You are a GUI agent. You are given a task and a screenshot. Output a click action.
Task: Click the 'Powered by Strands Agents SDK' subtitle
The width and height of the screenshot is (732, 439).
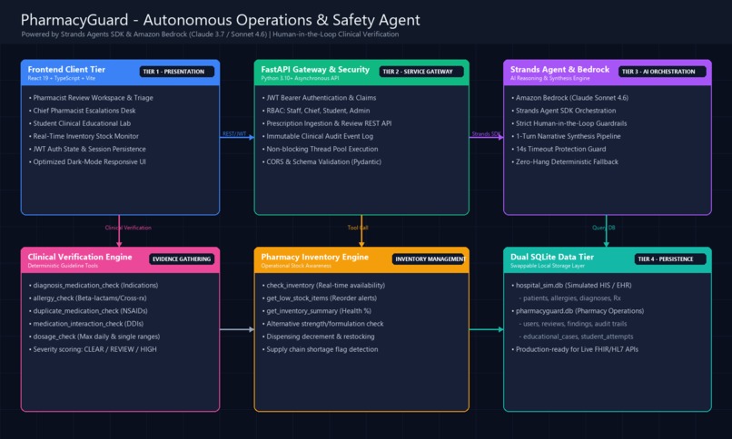[x=210, y=34]
